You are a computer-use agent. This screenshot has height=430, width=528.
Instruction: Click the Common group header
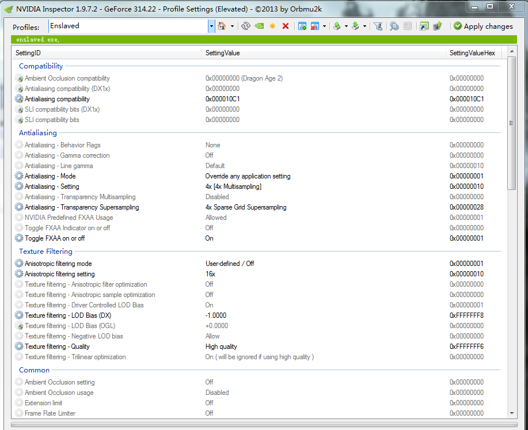click(x=34, y=370)
